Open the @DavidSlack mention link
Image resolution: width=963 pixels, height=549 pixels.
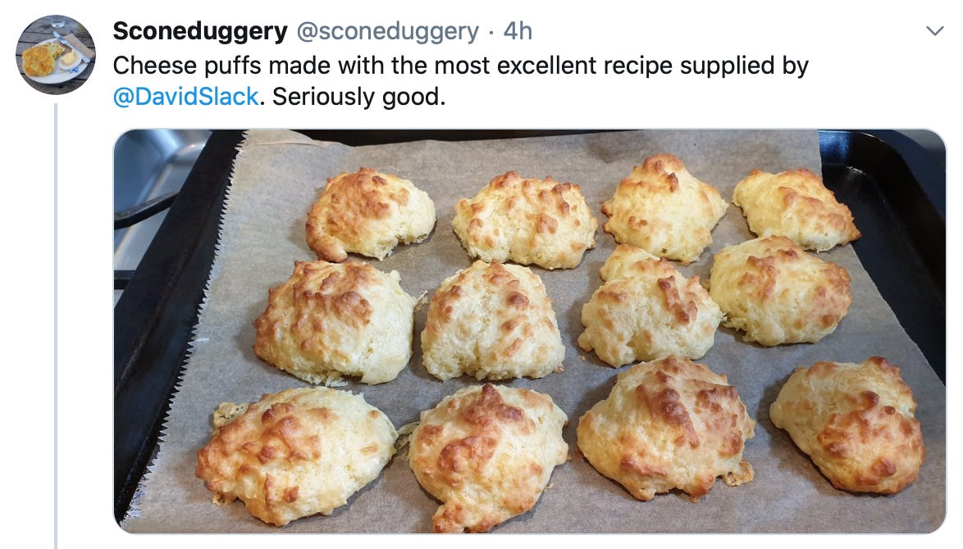tap(185, 97)
